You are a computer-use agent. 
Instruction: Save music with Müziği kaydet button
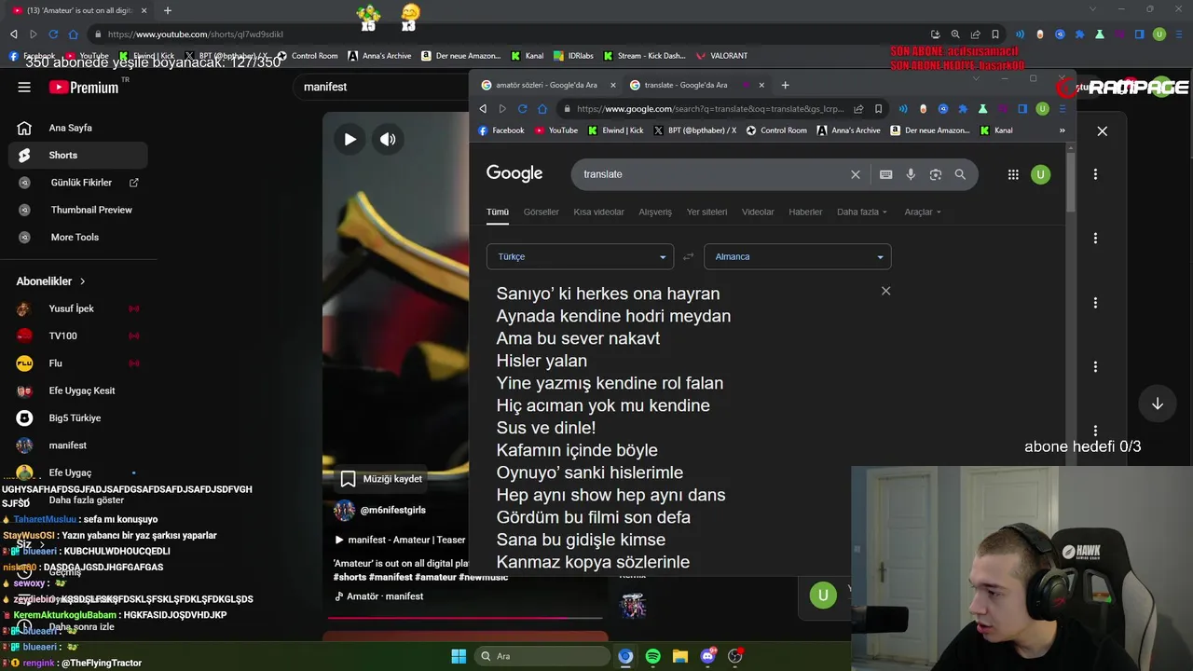coord(381,479)
